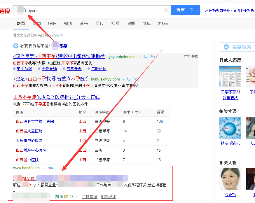Click the blue bowtie icon after www.haodf.com

click(x=51, y=168)
